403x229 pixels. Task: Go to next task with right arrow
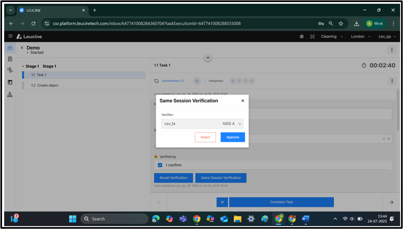pyautogui.click(x=391, y=202)
